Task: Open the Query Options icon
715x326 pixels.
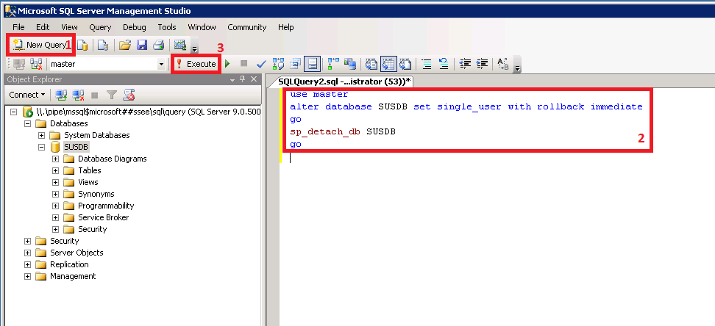Action: (295, 64)
